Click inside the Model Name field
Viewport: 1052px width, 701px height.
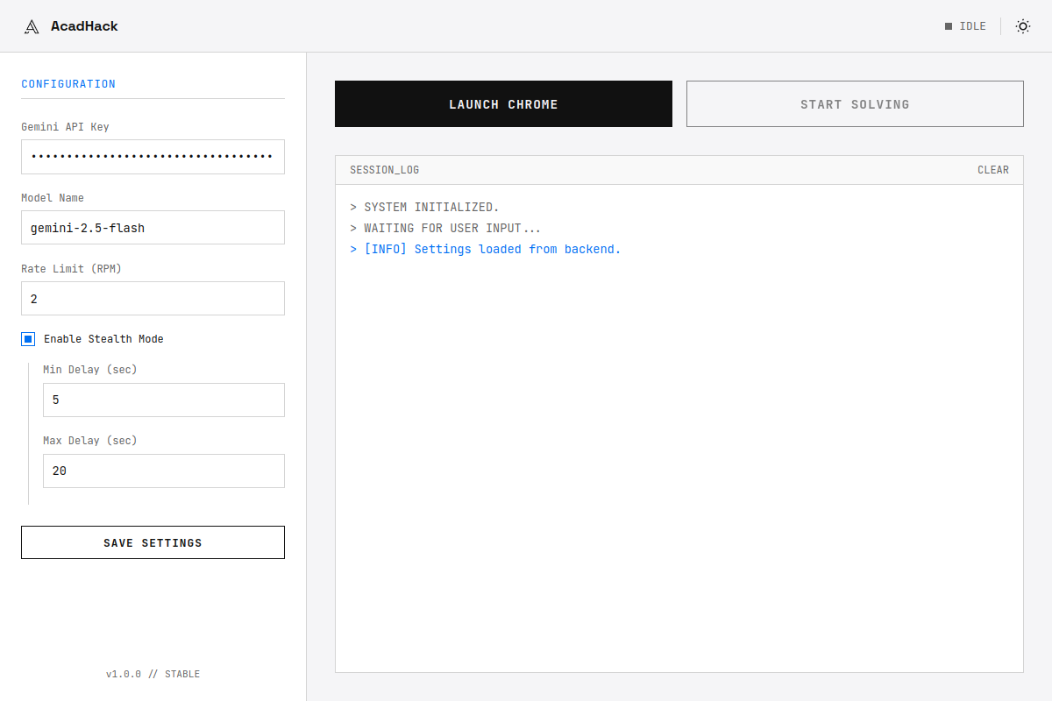tap(153, 227)
